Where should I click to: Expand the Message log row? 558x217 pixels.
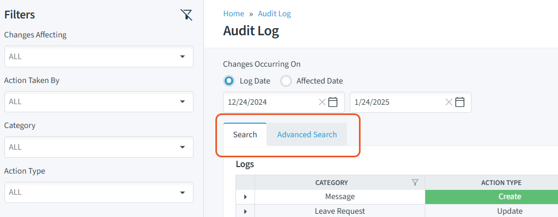(x=245, y=197)
